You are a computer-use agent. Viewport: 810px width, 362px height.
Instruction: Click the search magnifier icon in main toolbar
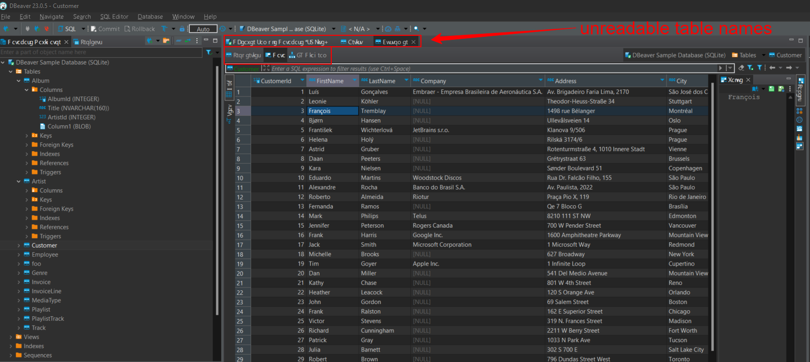416,29
